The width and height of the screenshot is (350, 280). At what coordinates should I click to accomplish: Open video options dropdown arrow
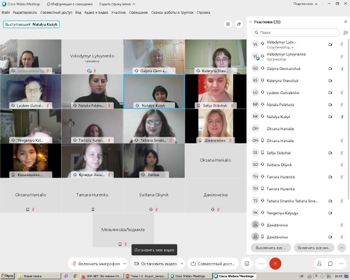click(x=182, y=264)
